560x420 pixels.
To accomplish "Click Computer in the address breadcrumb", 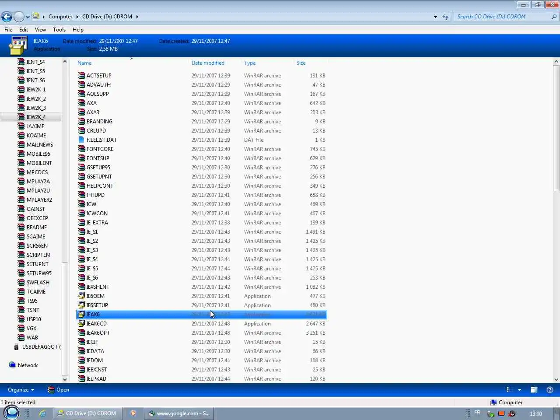I will (x=60, y=17).
